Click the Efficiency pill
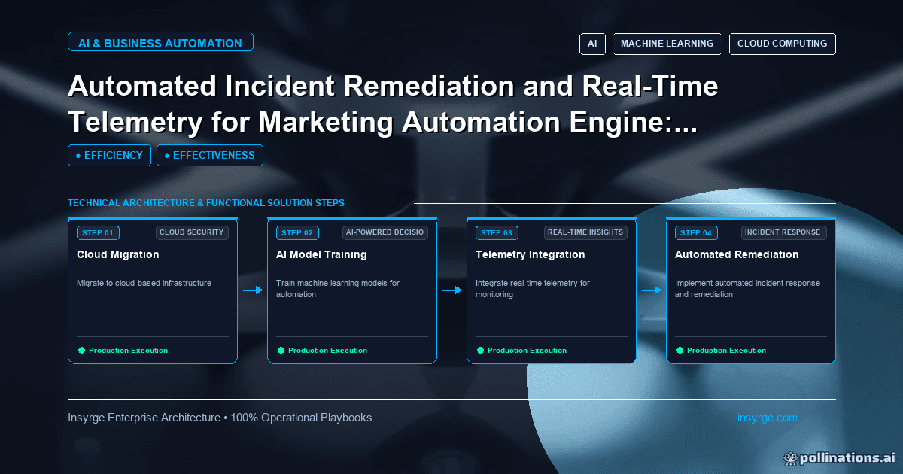Screen dimensions: 903x474 point(109,156)
